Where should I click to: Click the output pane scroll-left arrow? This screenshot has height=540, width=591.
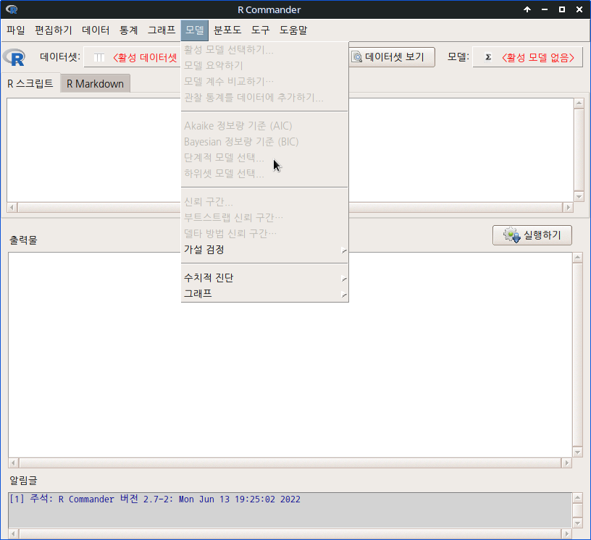14,463
